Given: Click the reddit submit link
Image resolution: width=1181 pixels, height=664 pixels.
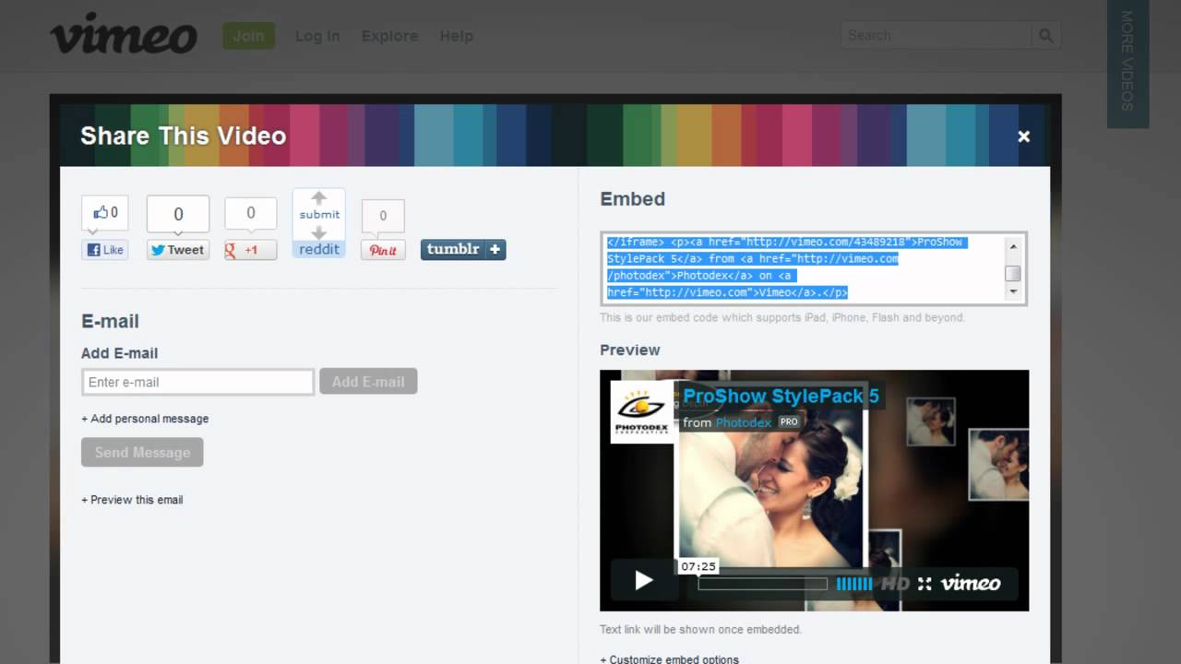Looking at the screenshot, I should tap(319, 215).
